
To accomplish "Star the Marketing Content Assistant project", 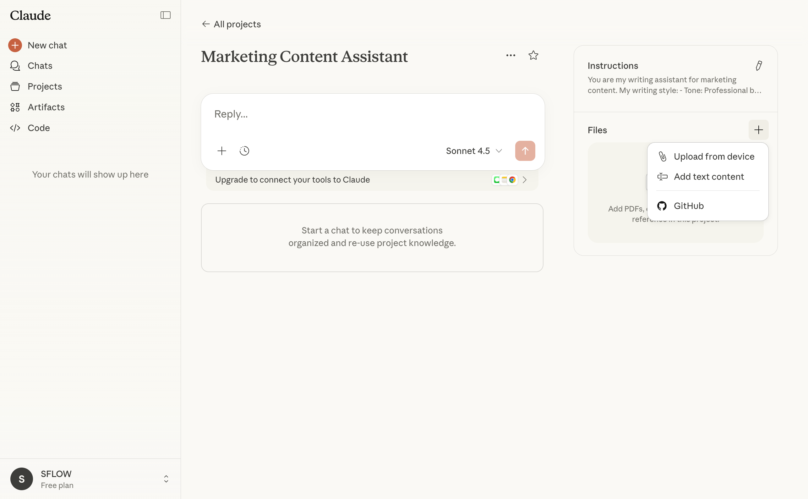I will 533,55.
